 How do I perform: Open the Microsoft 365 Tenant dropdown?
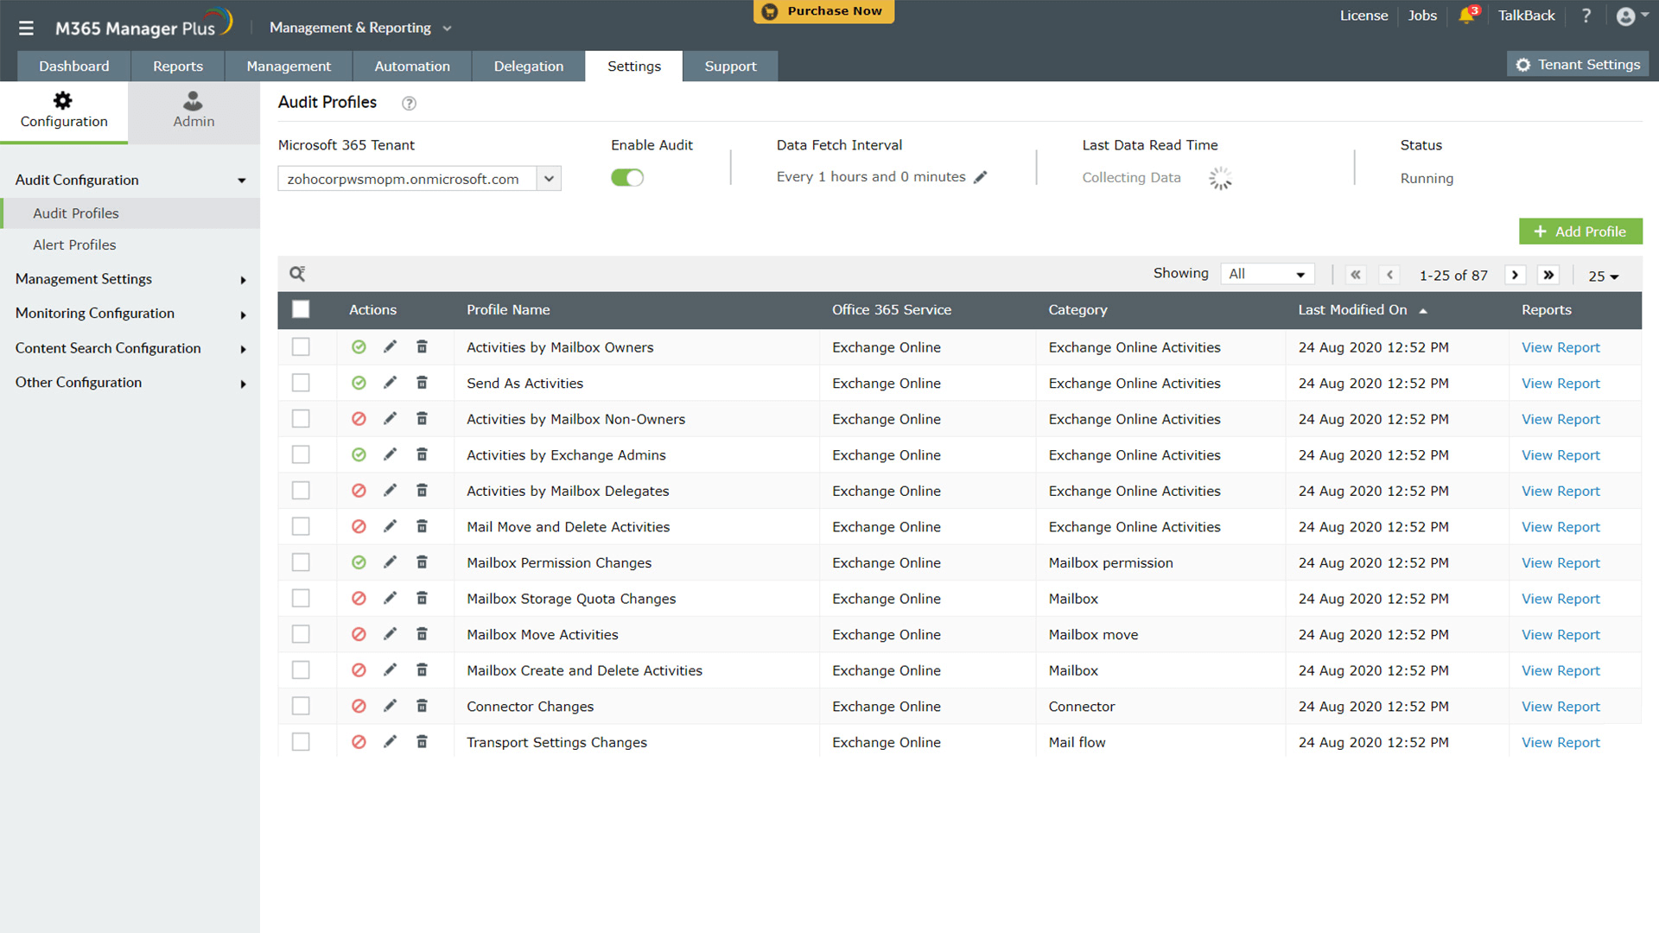(549, 179)
